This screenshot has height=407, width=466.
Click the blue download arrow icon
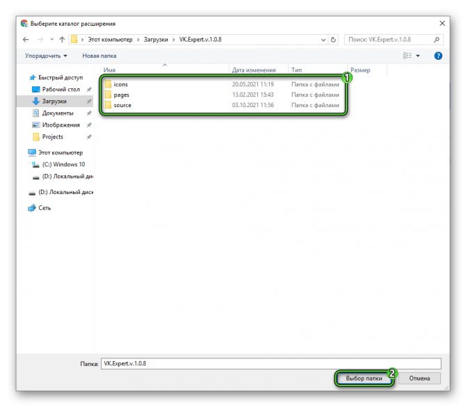pos(35,101)
